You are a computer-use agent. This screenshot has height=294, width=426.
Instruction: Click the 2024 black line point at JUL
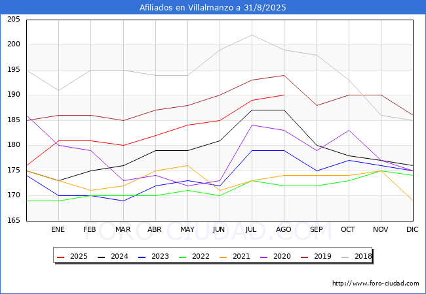tap(252, 110)
